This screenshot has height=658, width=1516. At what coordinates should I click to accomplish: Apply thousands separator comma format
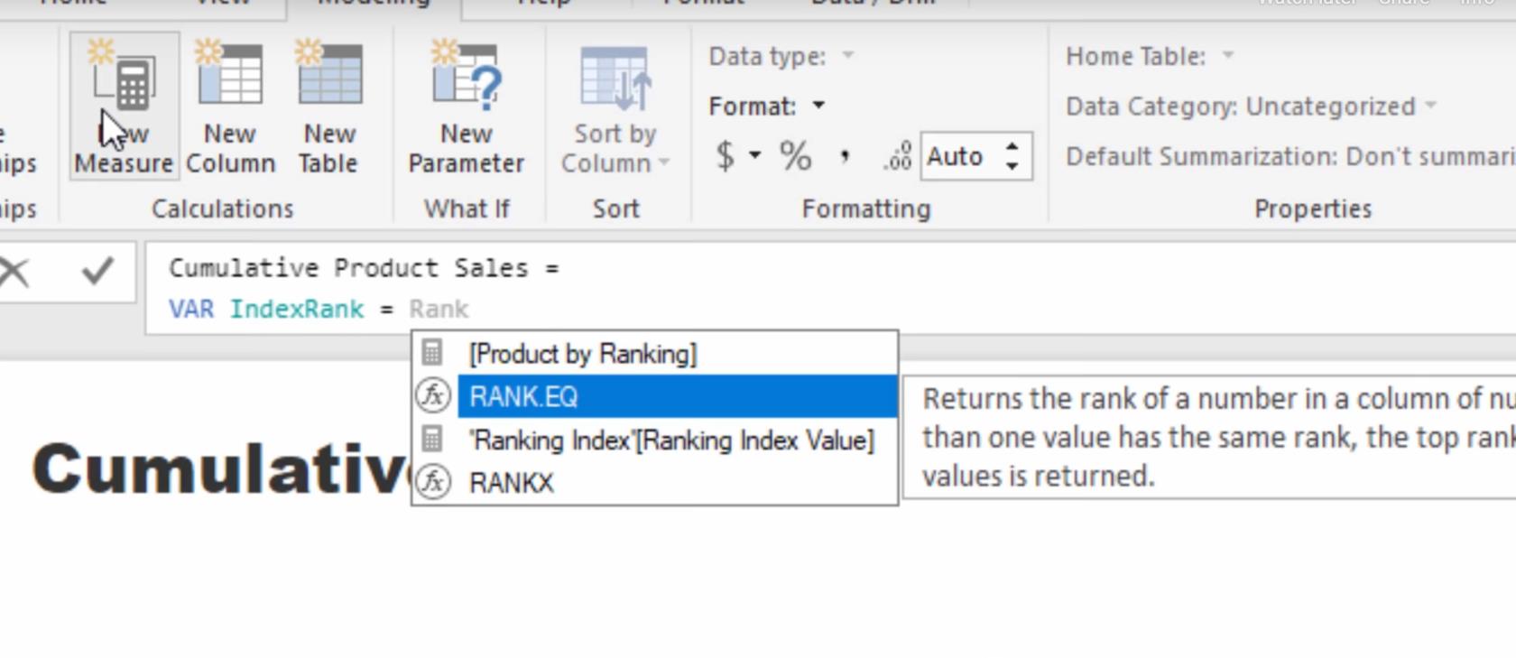click(845, 156)
